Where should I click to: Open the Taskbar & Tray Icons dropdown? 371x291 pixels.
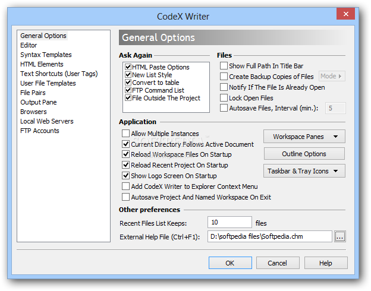[304, 171]
